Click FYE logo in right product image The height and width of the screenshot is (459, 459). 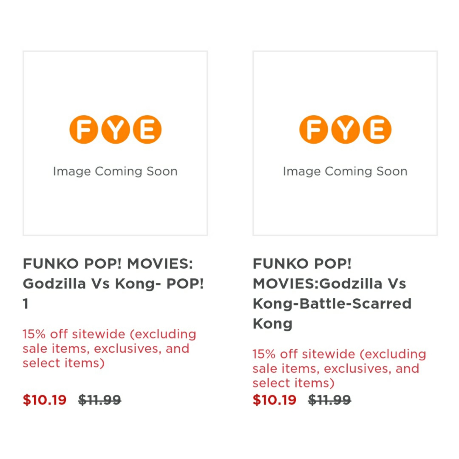click(345, 129)
